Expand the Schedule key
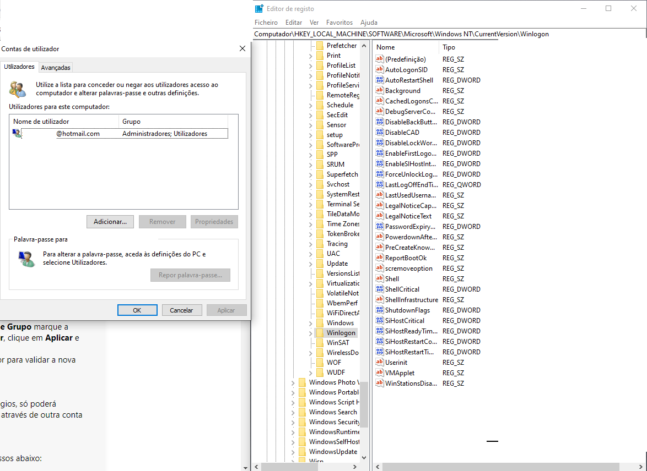Screen dimensions: 647x471 pos(311,105)
